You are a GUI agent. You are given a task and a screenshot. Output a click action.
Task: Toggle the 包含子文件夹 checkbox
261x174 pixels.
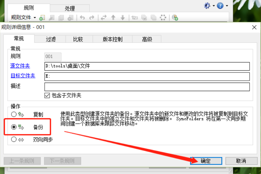(x=47, y=96)
